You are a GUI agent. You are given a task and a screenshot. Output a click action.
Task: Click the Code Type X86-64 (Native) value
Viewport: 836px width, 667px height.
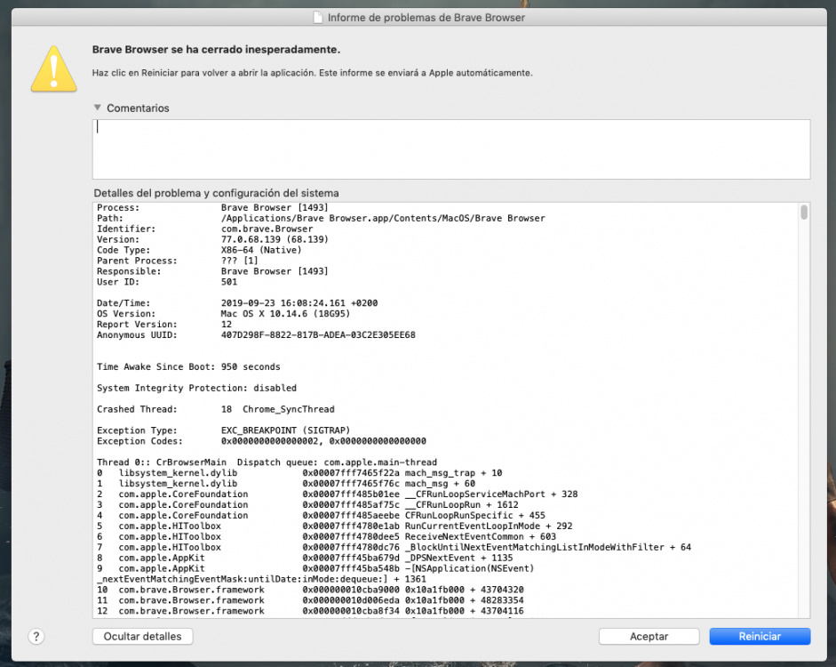click(261, 250)
